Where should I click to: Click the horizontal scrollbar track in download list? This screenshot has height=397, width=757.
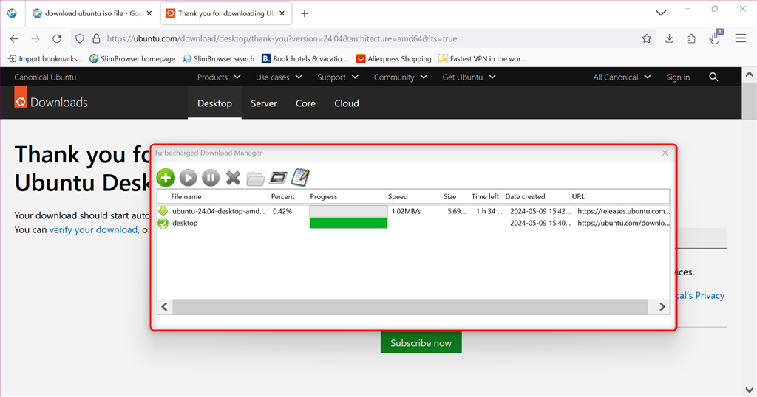pyautogui.click(x=410, y=307)
